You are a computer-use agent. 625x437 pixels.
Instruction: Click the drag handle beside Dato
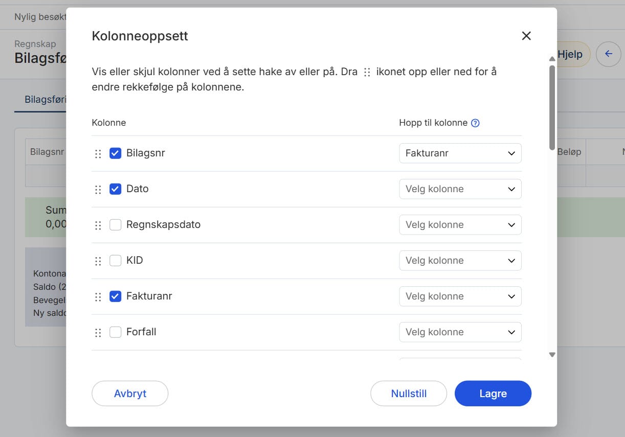click(98, 190)
